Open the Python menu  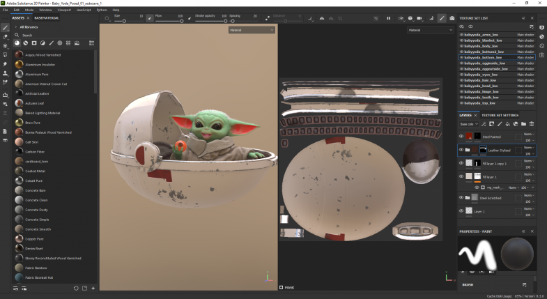[102, 10]
